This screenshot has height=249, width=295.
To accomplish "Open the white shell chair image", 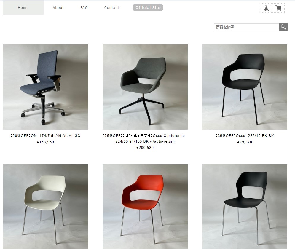I will (x=46, y=207).
